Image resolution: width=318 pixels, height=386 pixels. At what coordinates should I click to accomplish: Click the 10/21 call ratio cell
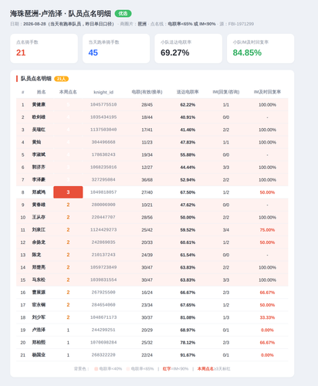tap(147, 205)
